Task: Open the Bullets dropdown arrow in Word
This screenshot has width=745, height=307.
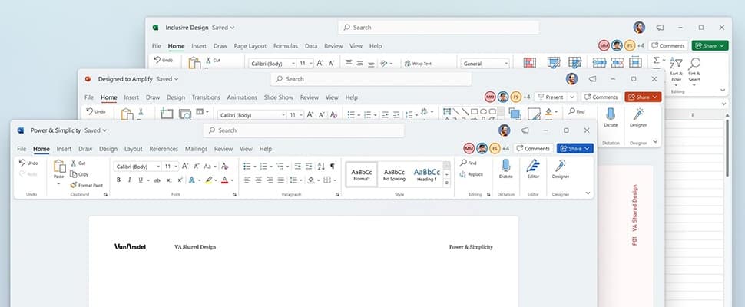Action: point(255,167)
